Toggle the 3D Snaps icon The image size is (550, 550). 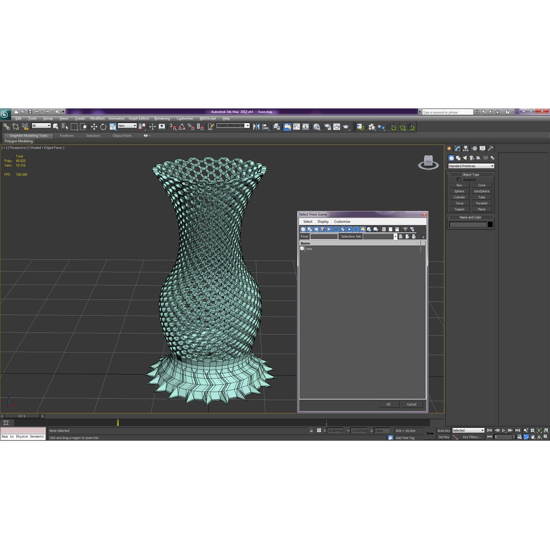click(x=173, y=127)
